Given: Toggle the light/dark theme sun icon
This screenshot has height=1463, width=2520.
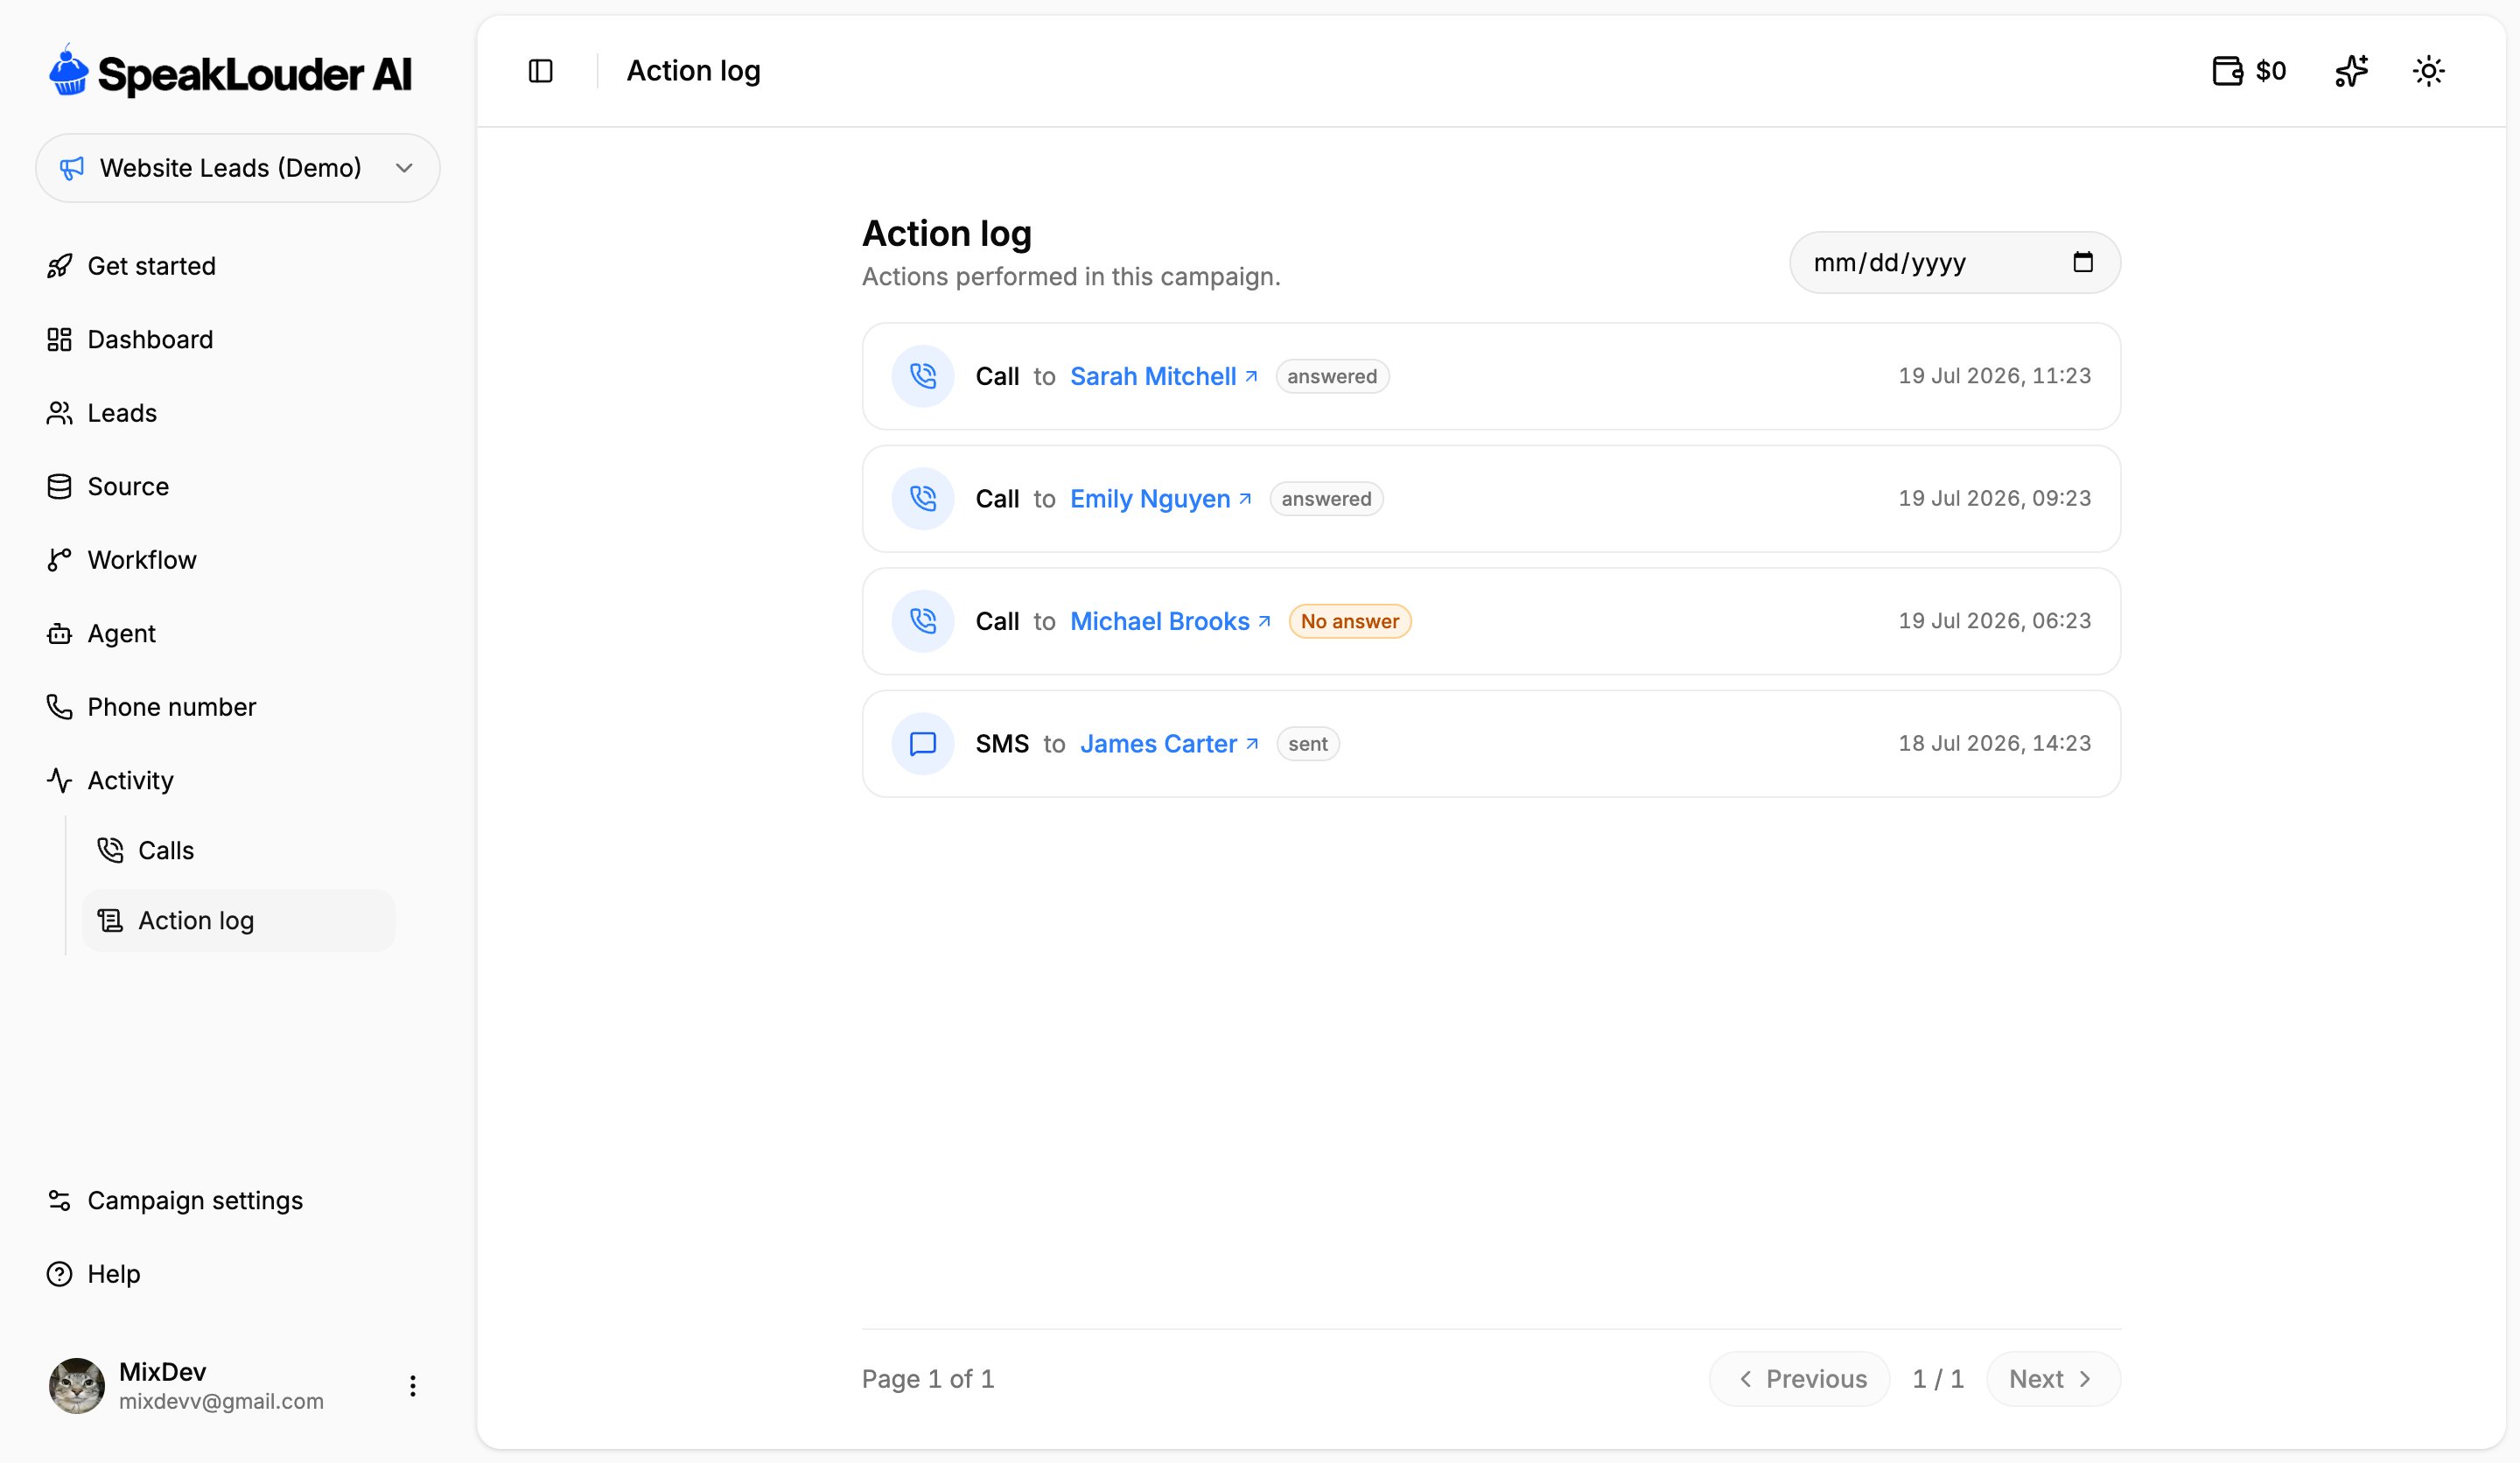Looking at the screenshot, I should click(2428, 71).
